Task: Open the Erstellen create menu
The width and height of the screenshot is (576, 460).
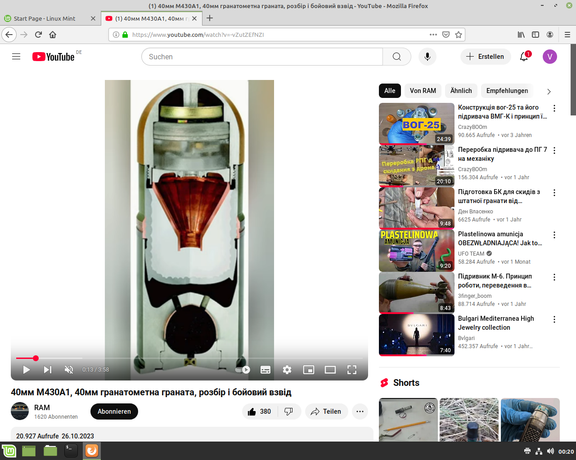Action: [x=486, y=57]
